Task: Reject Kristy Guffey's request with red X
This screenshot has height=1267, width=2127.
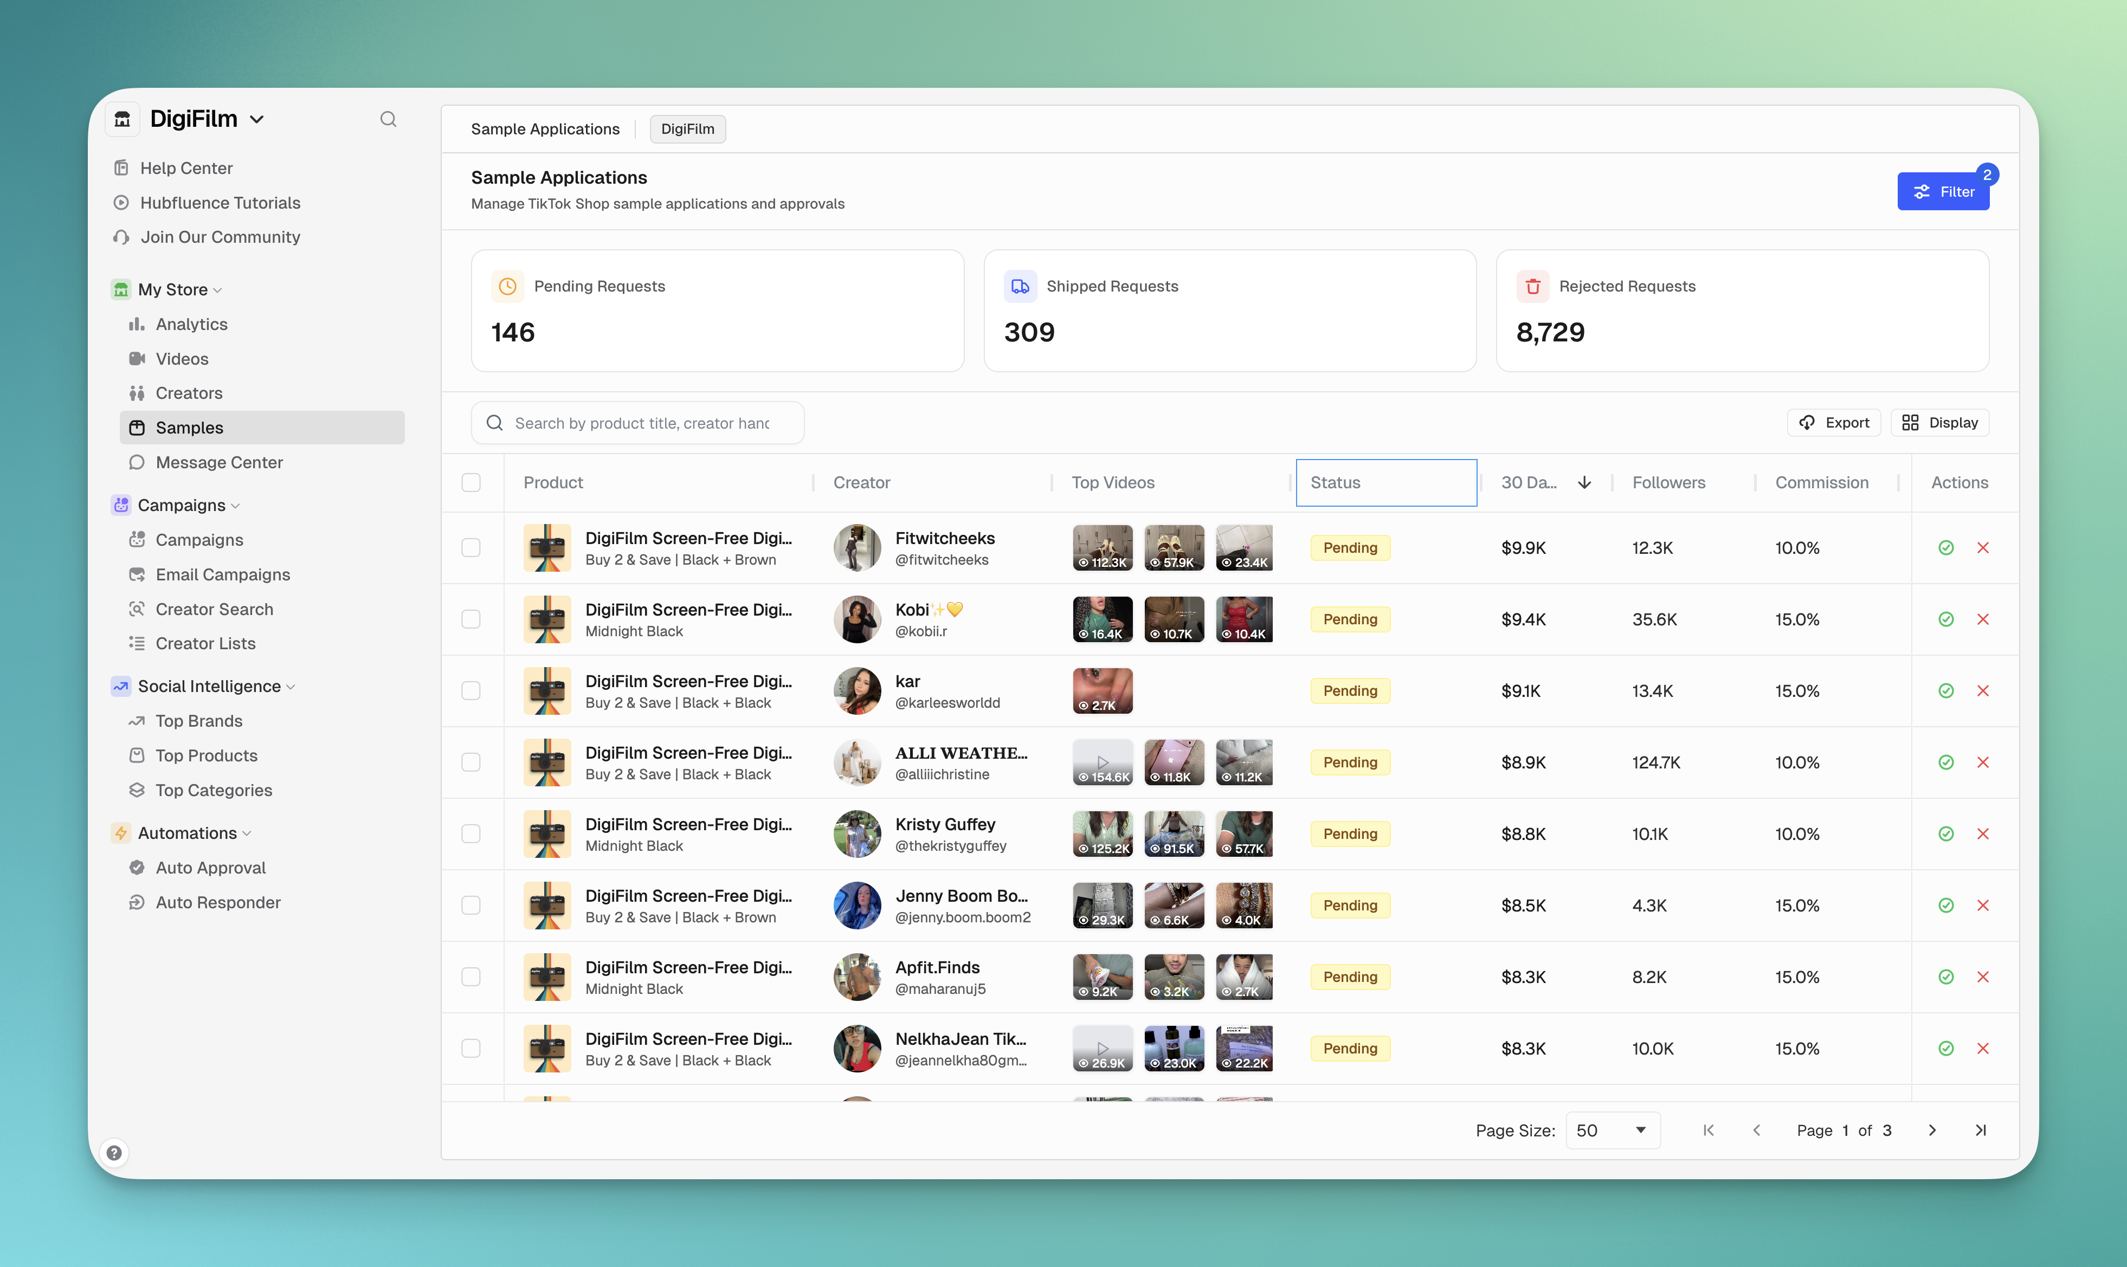Action: click(x=1983, y=834)
